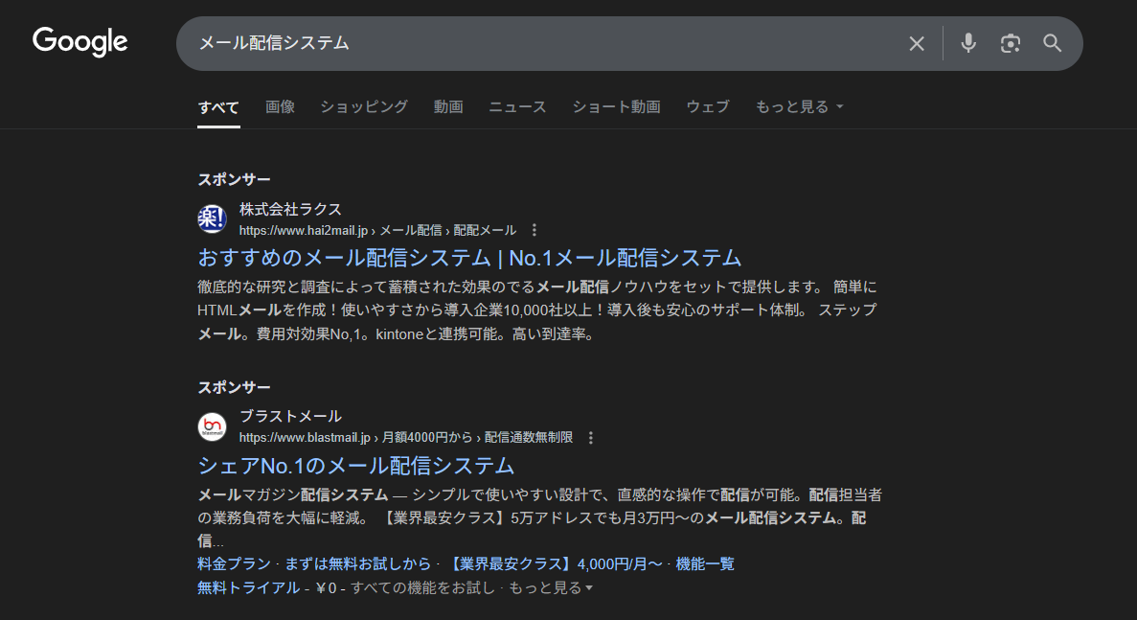
Task: Click the Google logo
Action: pyautogui.click(x=80, y=42)
